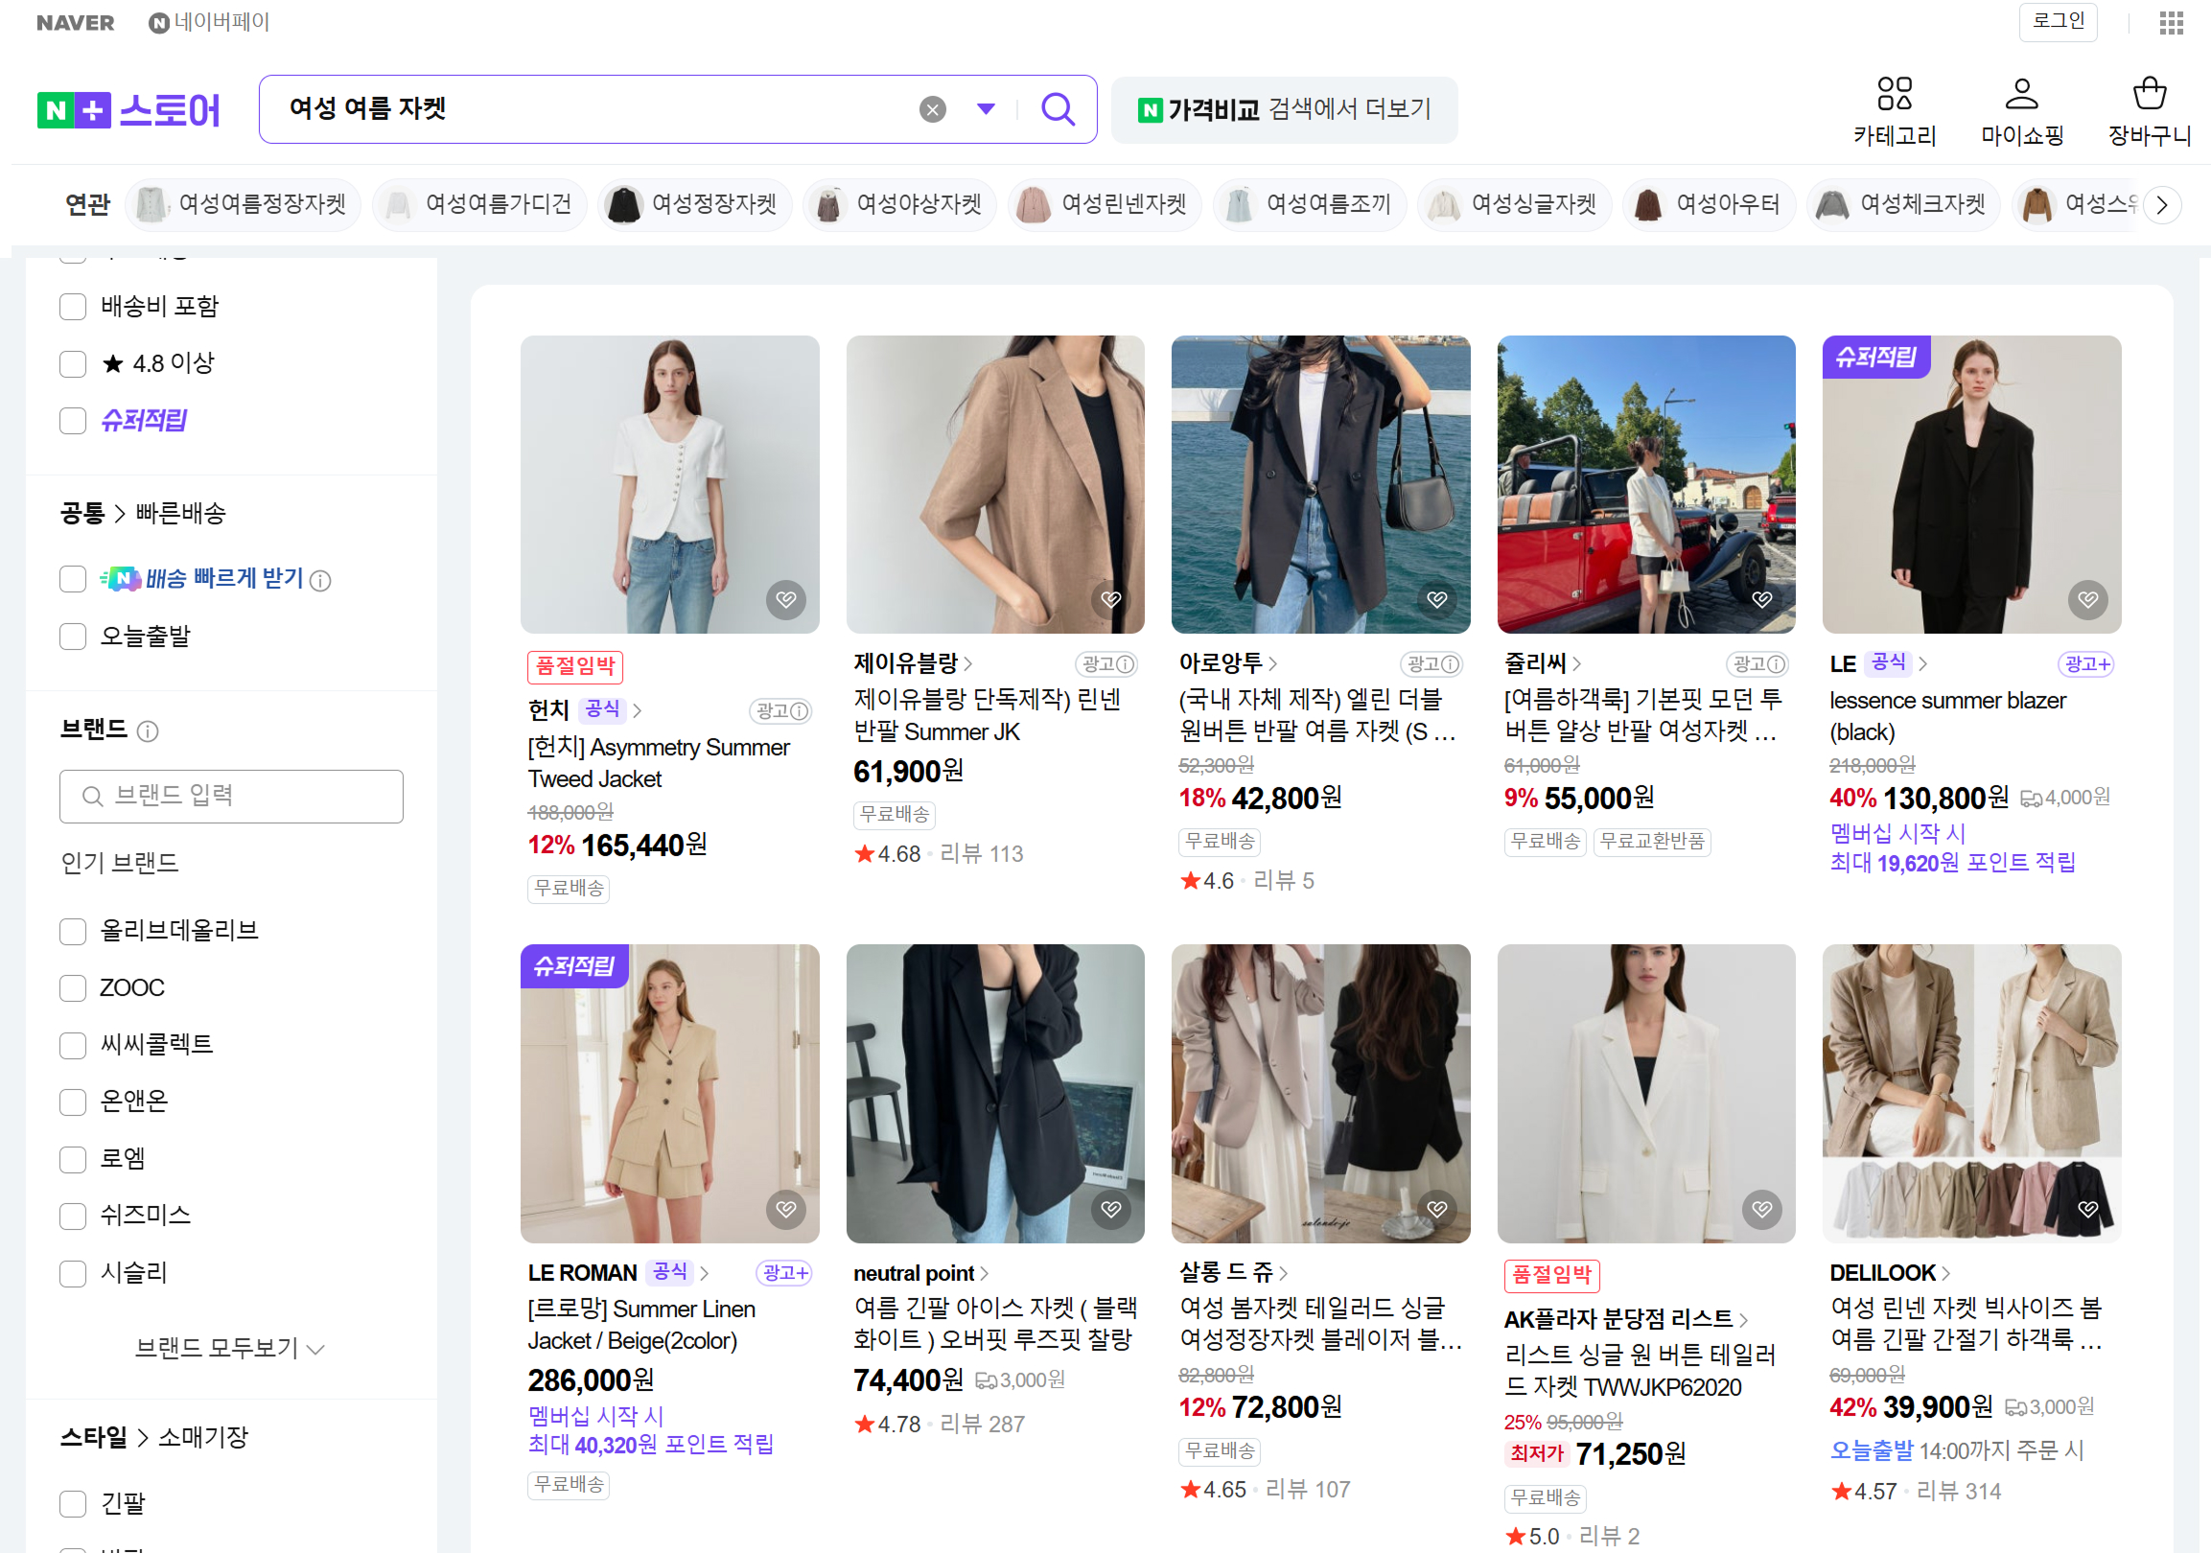Click info icon next to 브랜드

[148, 730]
